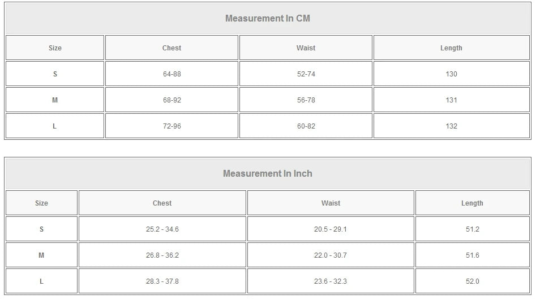Click the Waist header in CM table
This screenshot has width=536, height=299.
click(306, 48)
